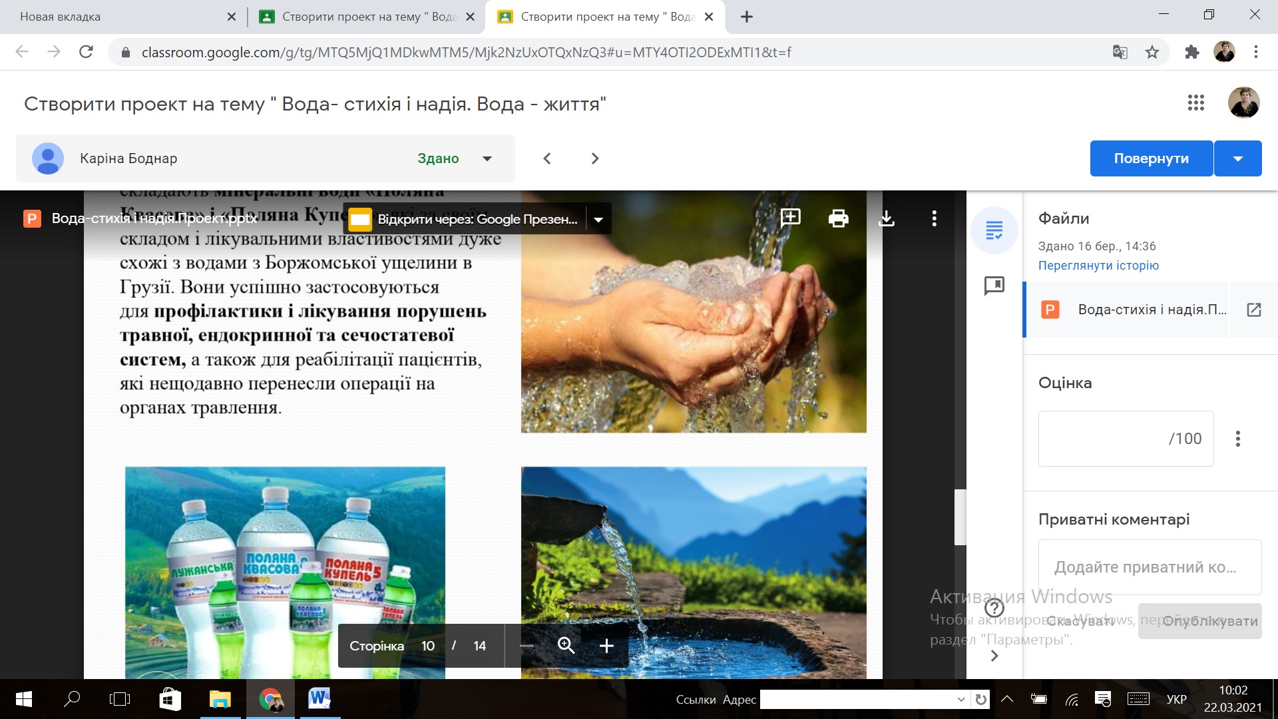The height and width of the screenshot is (719, 1278).
Task: Open the Google apps grid
Action: (x=1196, y=103)
